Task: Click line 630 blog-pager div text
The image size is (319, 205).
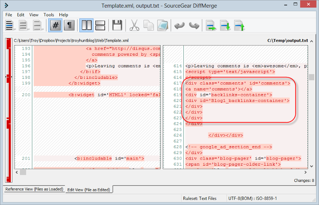Action: click(x=243, y=158)
